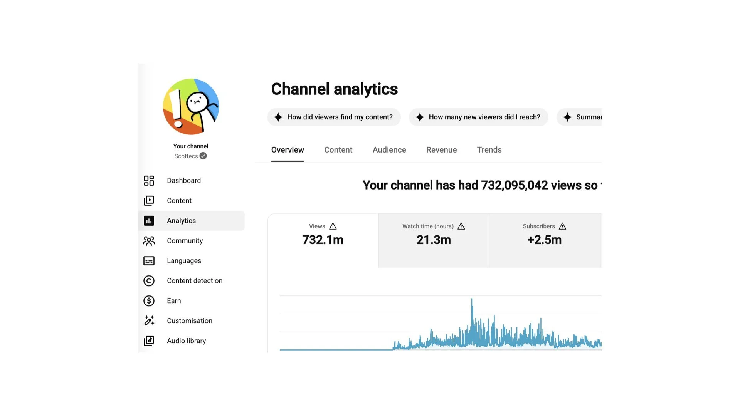Click sparkle icon on the Summary chip
Screen dimensions: 740x416
click(x=567, y=117)
